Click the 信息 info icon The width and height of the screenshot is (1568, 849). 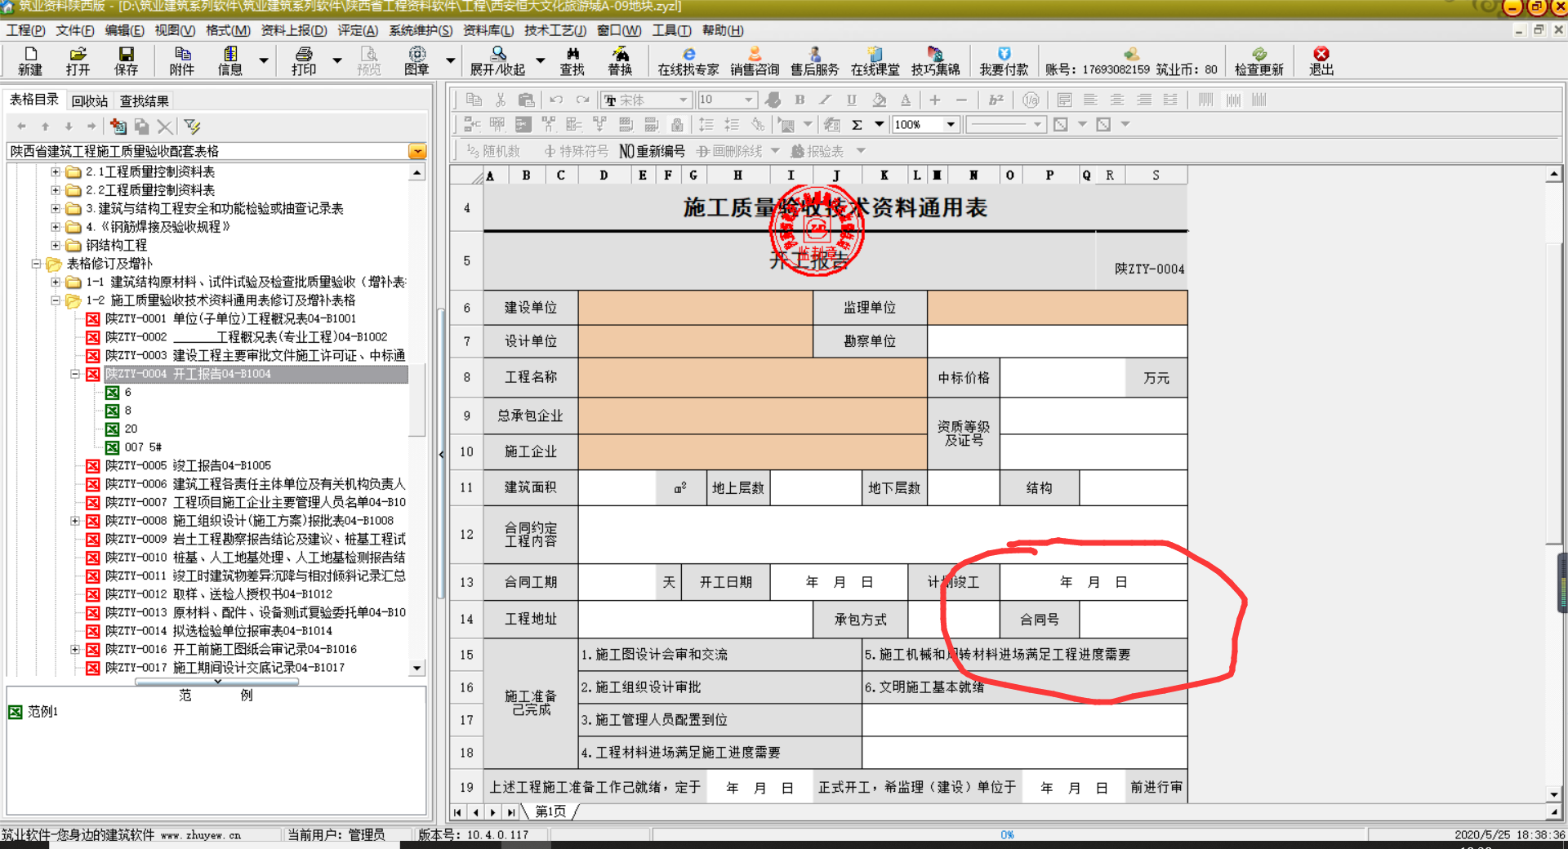click(x=230, y=60)
